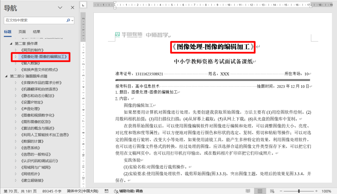Switch to Read Mode view in status bar
The image size is (337, 194).
pos(248,191)
